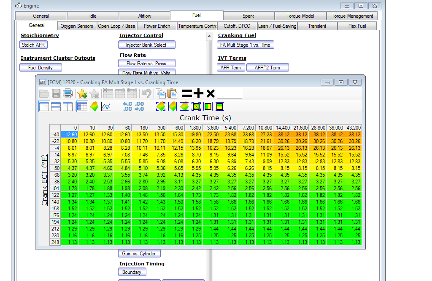Toggle the table grid view button
The image size is (432, 281).
point(82,107)
